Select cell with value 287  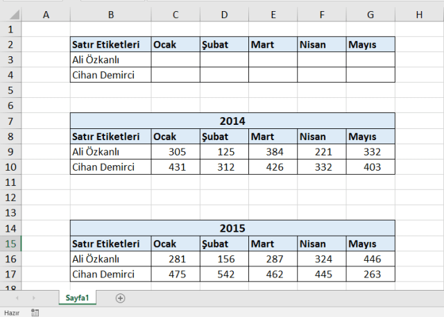pyautogui.click(x=273, y=259)
